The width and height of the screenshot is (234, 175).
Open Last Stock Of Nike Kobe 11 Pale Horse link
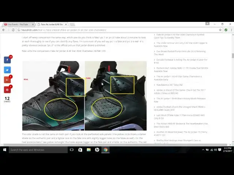pyautogui.click(x=179, y=117)
